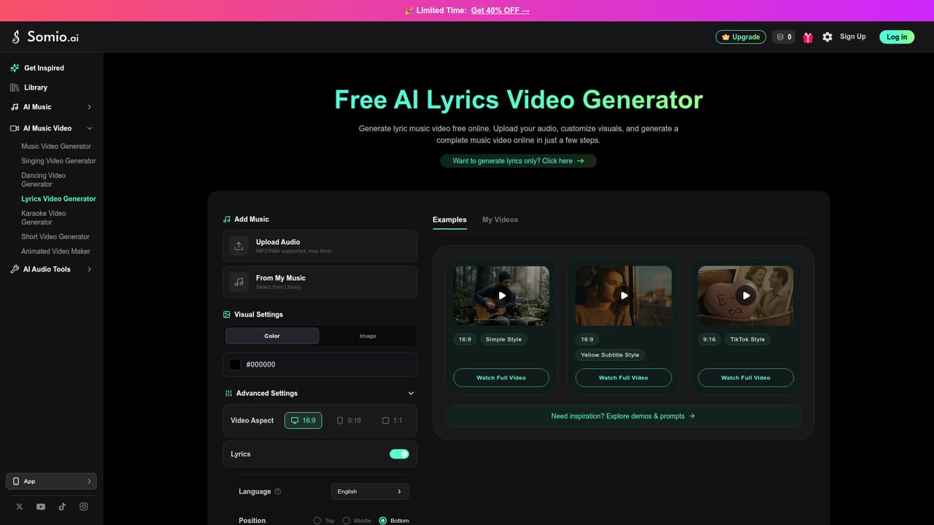Click the #000000 hex color field
This screenshot has width=934, height=525.
click(x=320, y=365)
